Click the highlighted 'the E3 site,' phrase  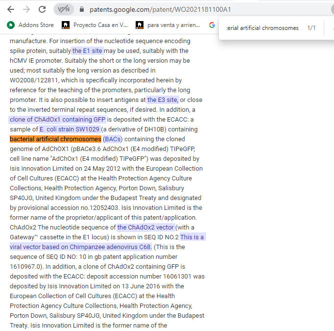pyautogui.click(x=163, y=100)
